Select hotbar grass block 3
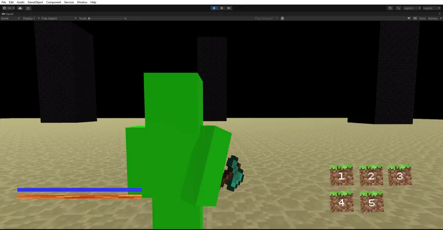The height and width of the screenshot is (230, 443). (400, 175)
